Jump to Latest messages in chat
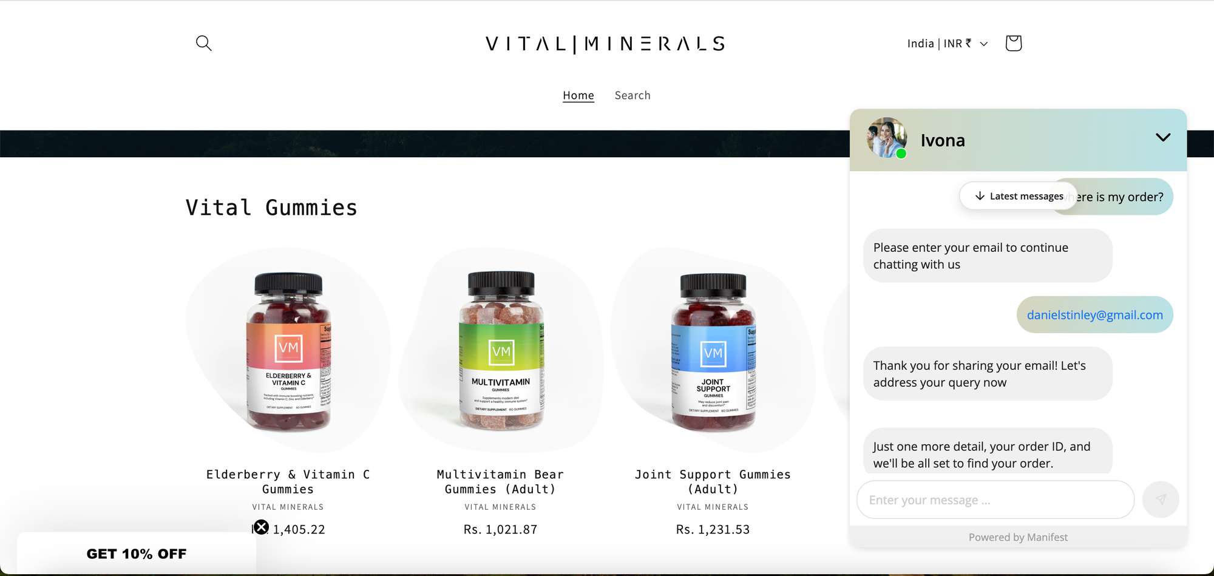The height and width of the screenshot is (576, 1214). (x=1019, y=196)
